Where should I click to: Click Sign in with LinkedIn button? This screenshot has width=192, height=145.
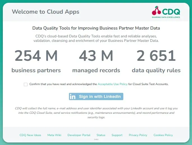tap(96, 96)
